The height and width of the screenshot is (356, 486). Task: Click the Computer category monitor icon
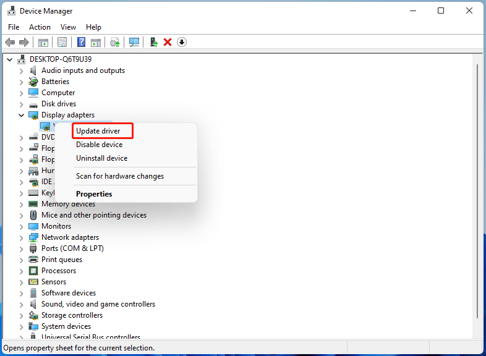(x=33, y=93)
